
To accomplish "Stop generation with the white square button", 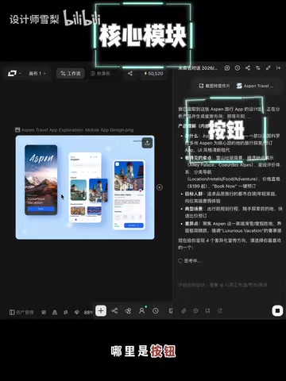I will point(277,310).
